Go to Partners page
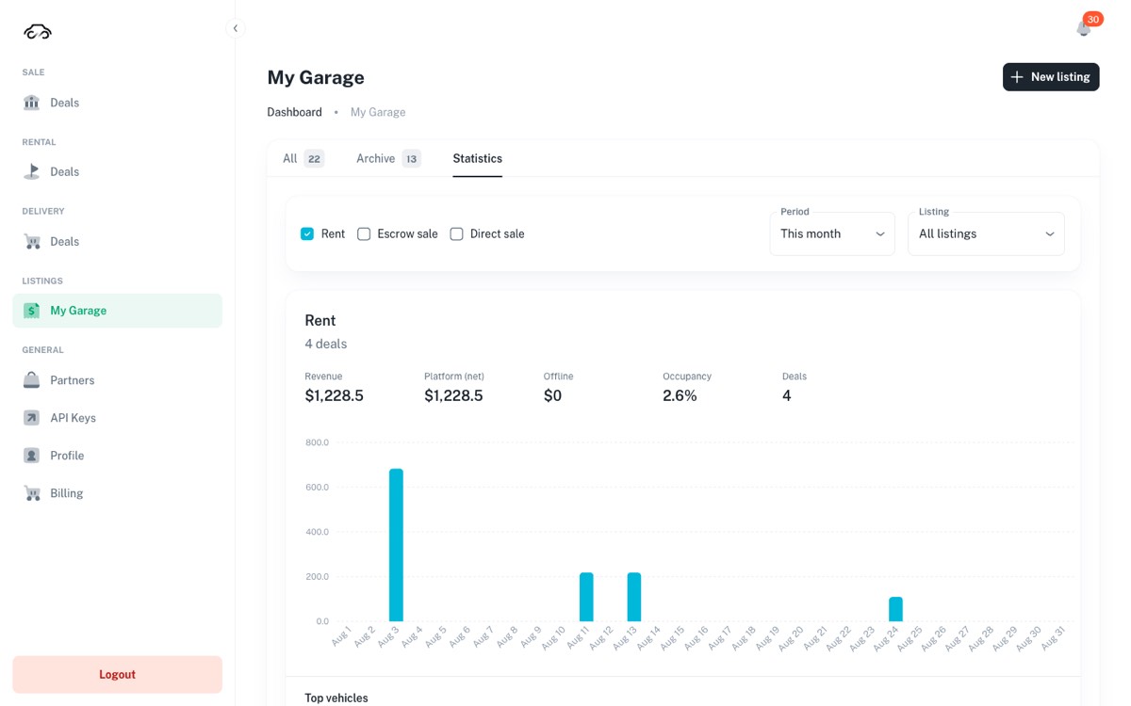The image size is (1131, 706). [118, 380]
